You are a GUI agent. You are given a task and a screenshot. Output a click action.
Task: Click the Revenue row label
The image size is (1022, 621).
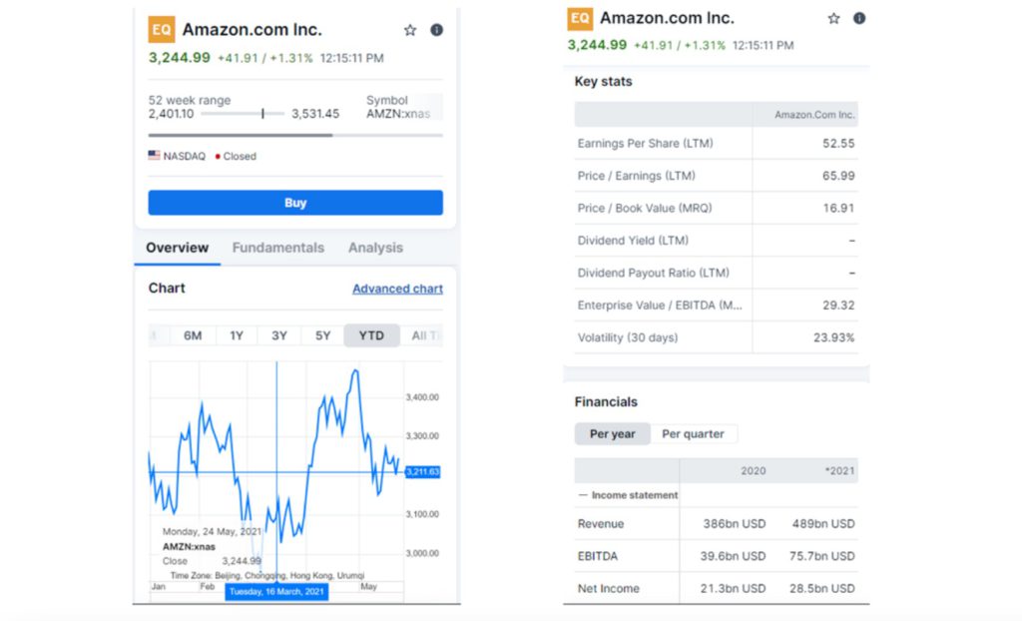click(x=600, y=524)
